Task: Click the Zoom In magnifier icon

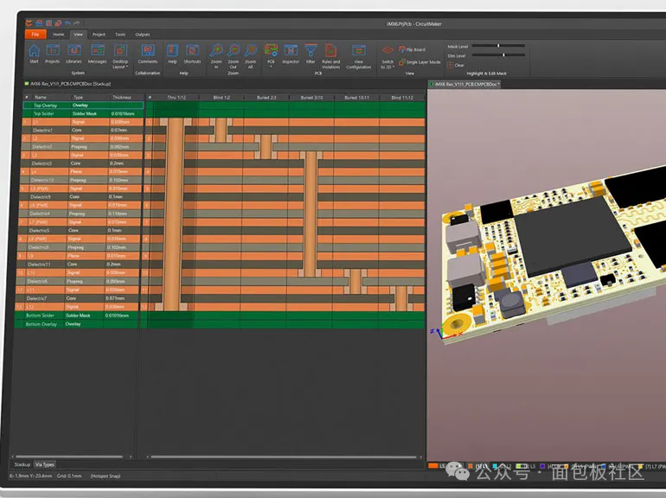Action: pos(216,52)
